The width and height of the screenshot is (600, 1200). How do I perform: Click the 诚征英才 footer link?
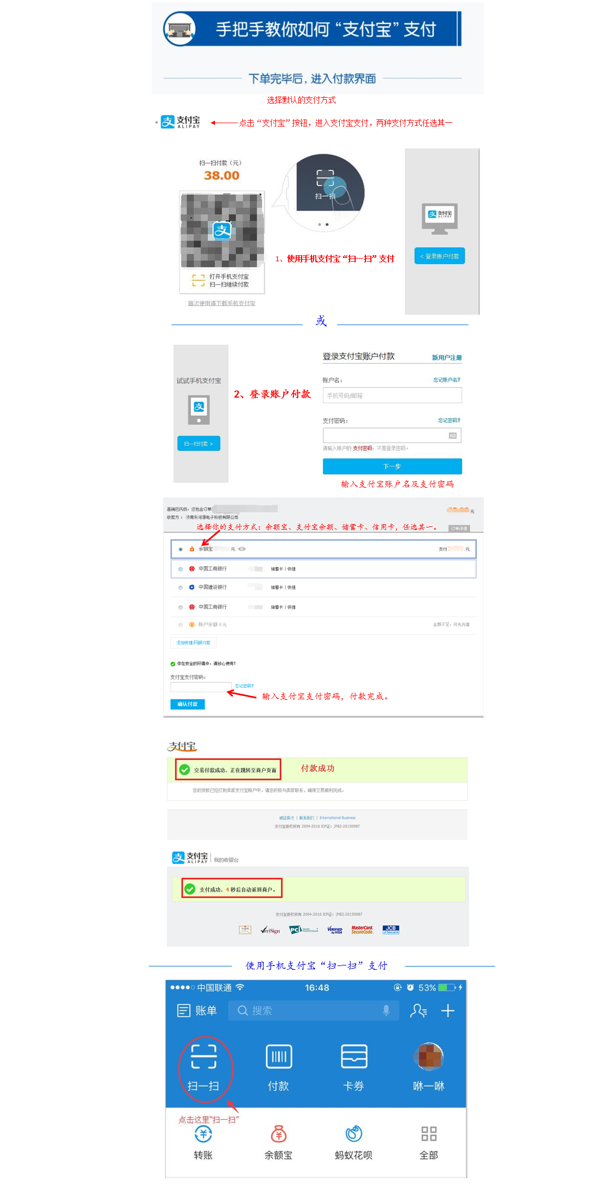286,818
